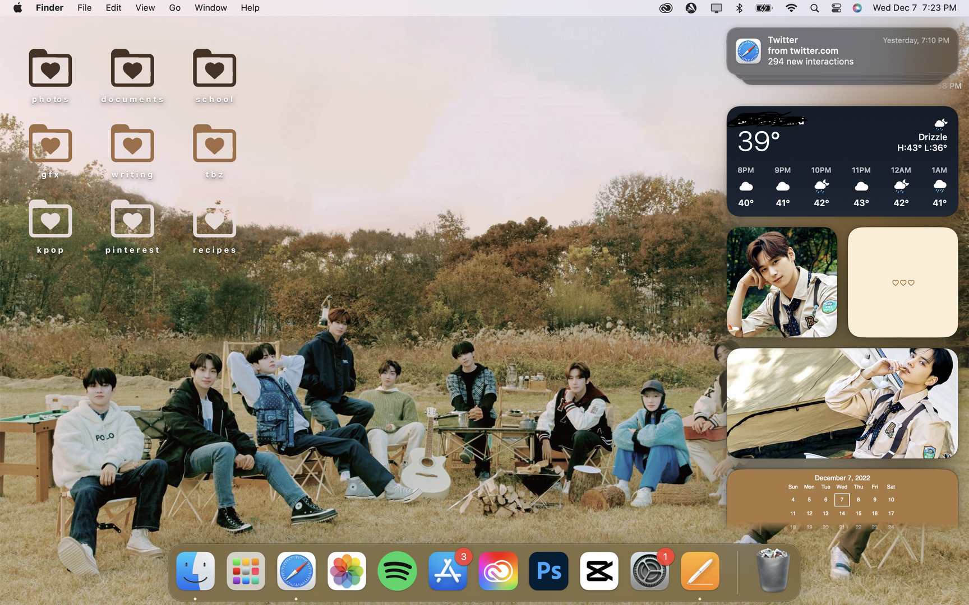Launch Safari from the Dock

click(x=296, y=571)
